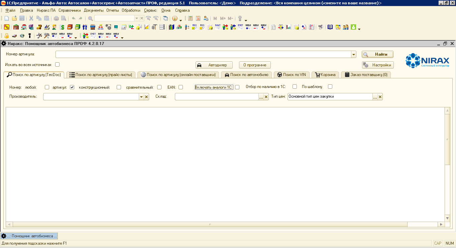456x248 pixels.
Task: Click the ПЛАТ payment order icon
Action: click(218, 27)
